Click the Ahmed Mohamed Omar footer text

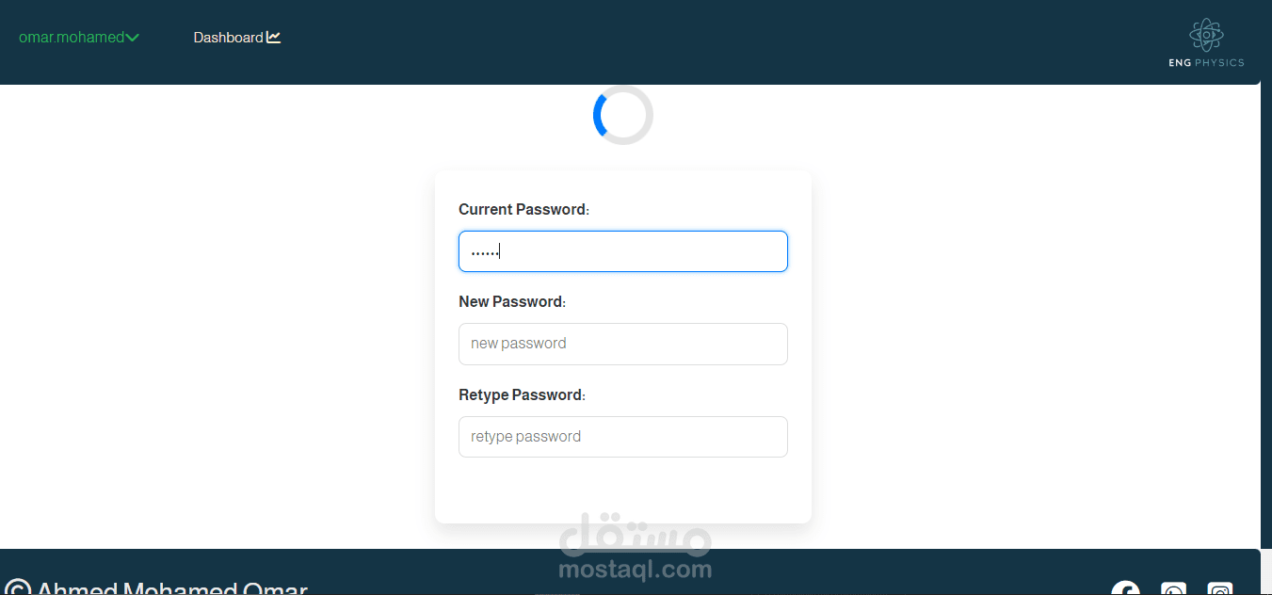pos(171,588)
